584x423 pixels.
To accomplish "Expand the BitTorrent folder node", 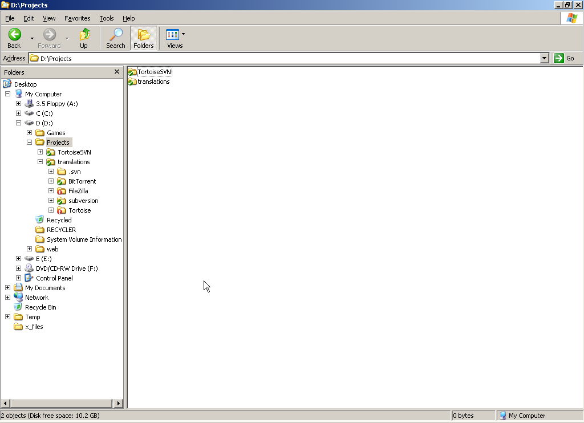I will [x=51, y=181].
